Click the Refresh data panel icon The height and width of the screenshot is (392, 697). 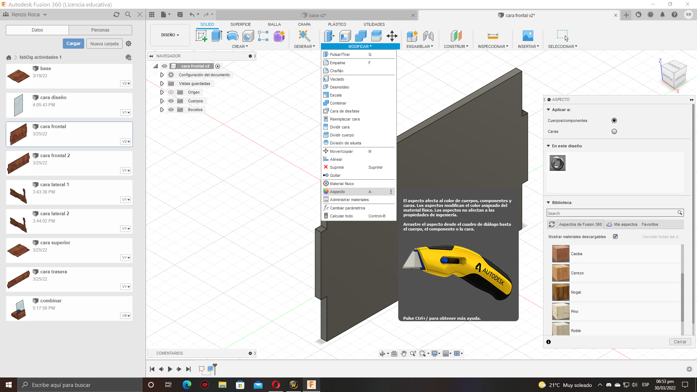point(117,15)
